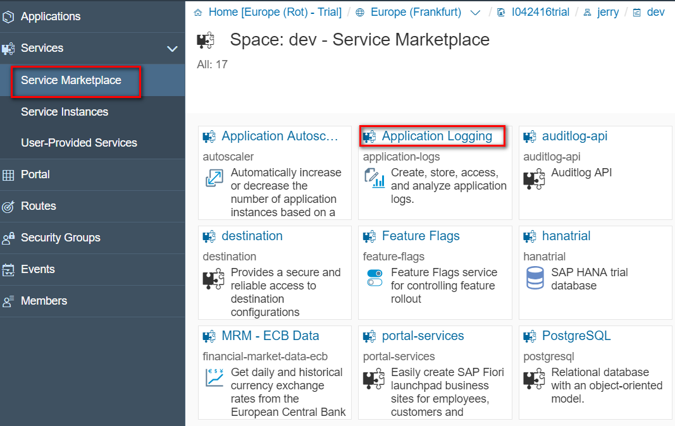Click the Routes target icon
Image resolution: width=675 pixels, height=426 pixels.
click(9, 207)
